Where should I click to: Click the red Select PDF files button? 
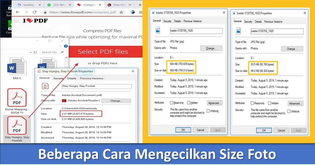103,51
